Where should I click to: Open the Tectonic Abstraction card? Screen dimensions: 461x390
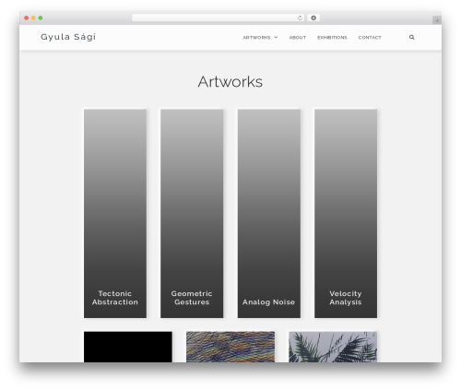click(x=115, y=213)
